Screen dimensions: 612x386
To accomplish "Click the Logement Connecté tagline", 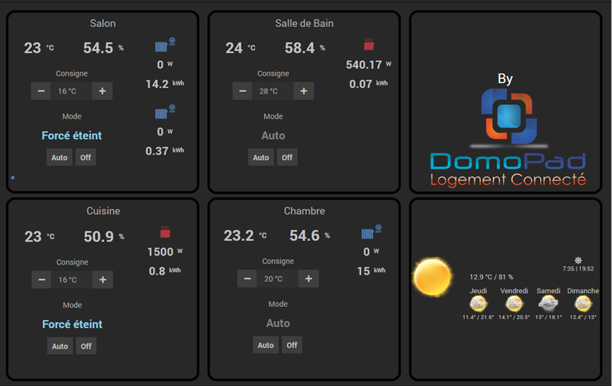I will click(x=508, y=180).
